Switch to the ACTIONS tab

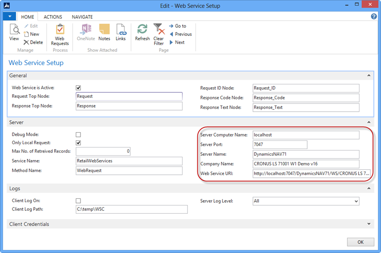point(53,17)
